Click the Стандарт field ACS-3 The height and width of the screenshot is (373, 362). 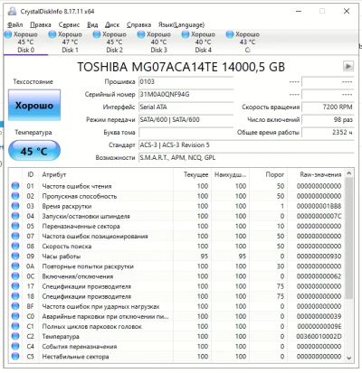[246, 145]
